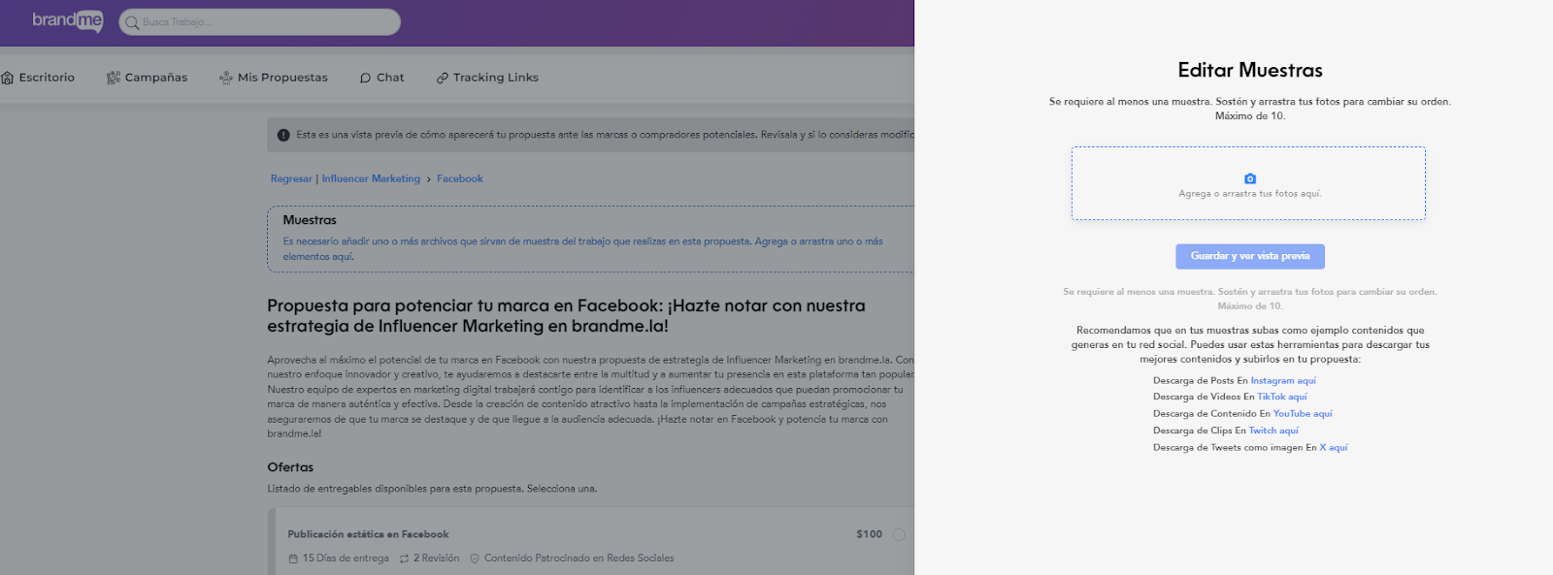Click the Muestras section heading
The image size is (1553, 575).
[x=310, y=220]
